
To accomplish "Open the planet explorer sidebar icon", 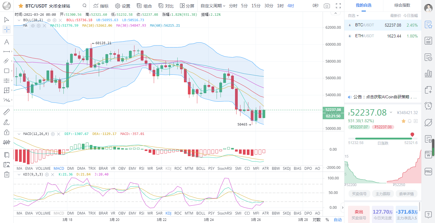I will pos(428,122).
